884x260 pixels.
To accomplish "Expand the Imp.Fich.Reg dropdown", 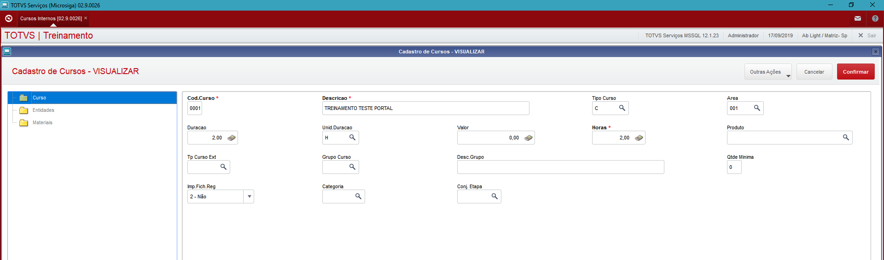I will (249, 196).
